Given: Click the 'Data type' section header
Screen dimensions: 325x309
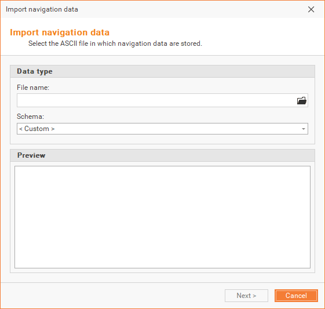Looking at the screenshot, I should 162,71.
